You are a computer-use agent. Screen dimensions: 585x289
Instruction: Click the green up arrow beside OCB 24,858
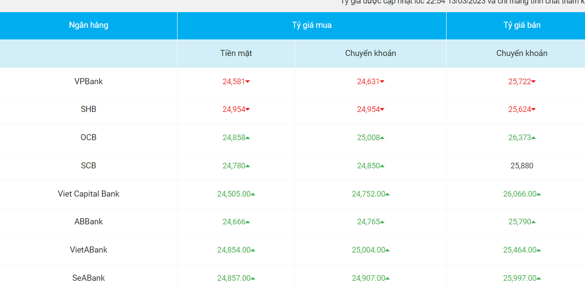(248, 138)
